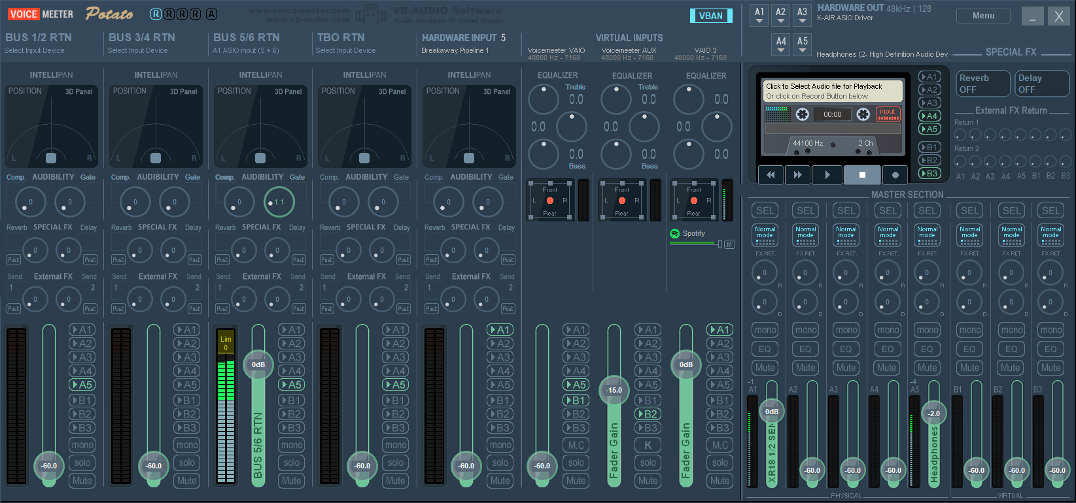
Task: Toggle recorder A4 bus assignment
Action: coord(929,116)
